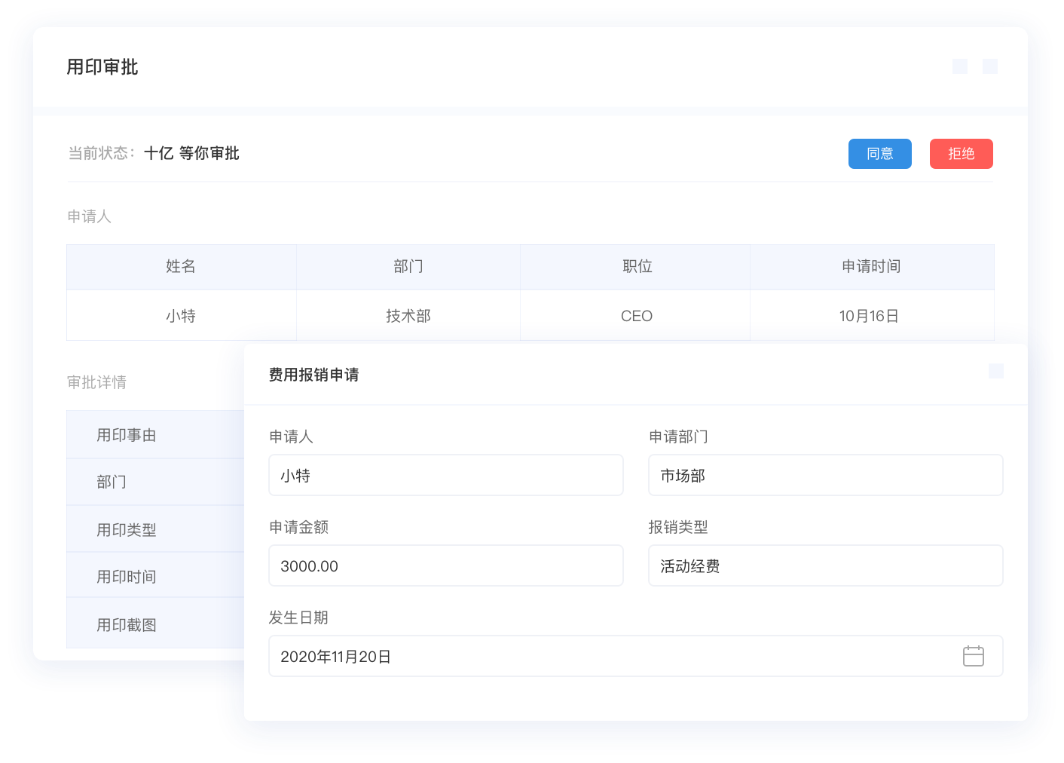Click the 申请金额 field showing 3000.00

click(446, 565)
